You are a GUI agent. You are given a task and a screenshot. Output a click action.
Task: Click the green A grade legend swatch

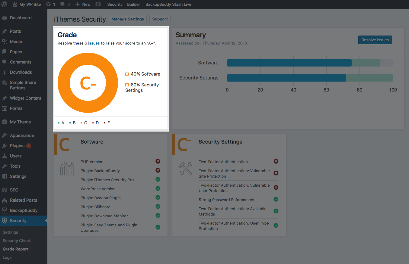(x=59, y=123)
